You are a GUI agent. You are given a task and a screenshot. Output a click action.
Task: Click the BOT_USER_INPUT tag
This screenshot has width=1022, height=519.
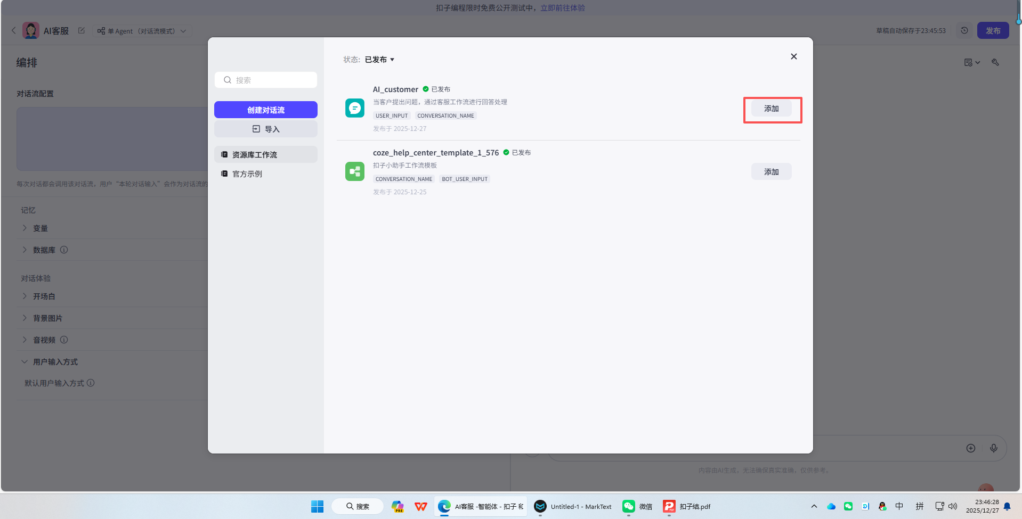coord(465,179)
